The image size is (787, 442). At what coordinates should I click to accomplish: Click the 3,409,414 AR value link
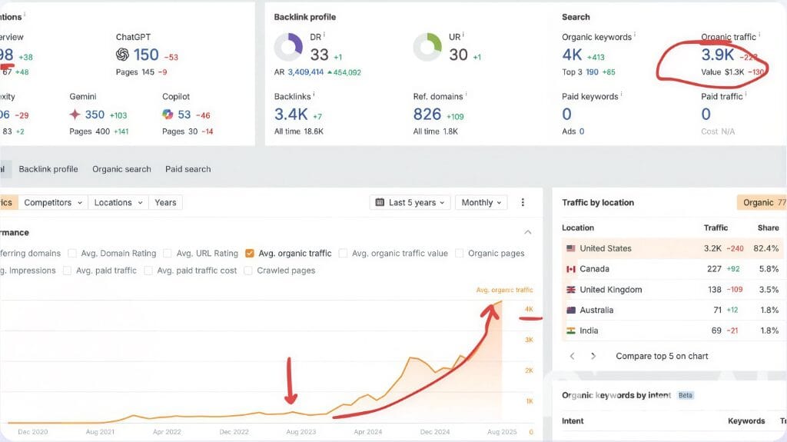tap(306, 72)
